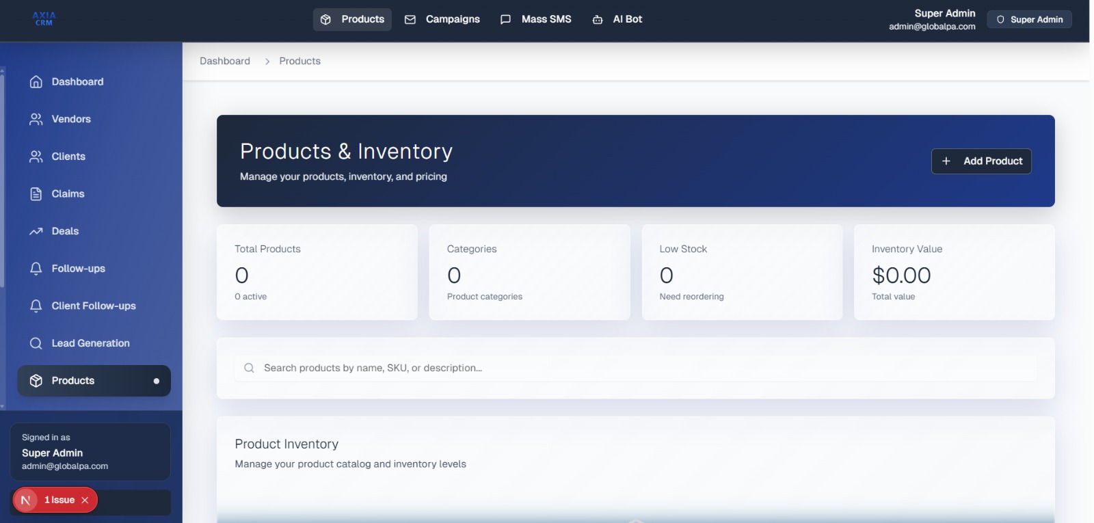Image resolution: width=1094 pixels, height=523 pixels.
Task: Click the AI Bot robot icon
Action: click(598, 20)
